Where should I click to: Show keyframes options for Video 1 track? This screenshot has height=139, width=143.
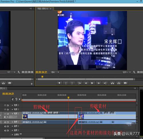8,117
